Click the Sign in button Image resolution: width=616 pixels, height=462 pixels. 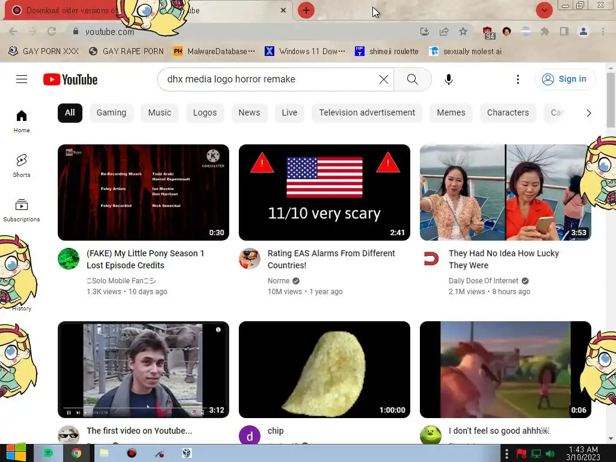click(x=565, y=79)
